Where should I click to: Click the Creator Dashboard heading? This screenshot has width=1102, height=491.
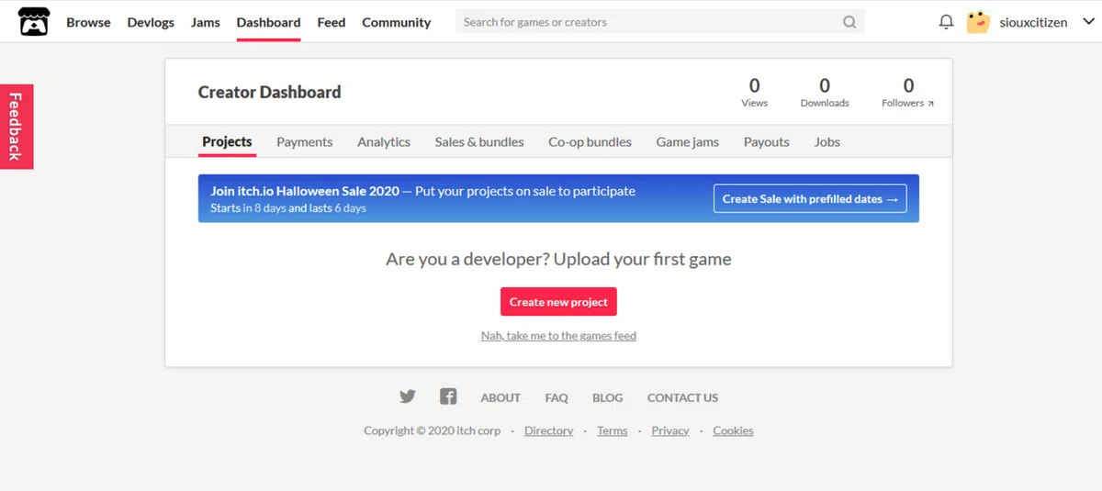(269, 92)
